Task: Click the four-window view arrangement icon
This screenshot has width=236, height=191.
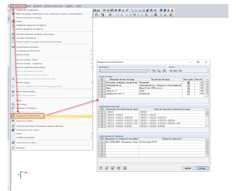Action: 156,15
